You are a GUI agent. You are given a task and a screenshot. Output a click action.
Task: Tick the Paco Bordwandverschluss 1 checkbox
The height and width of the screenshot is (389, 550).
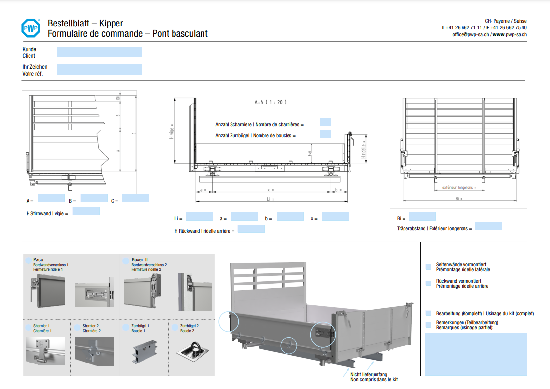point(28,259)
